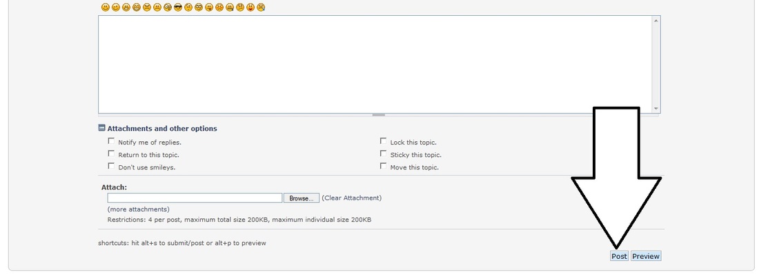Insert the wide grin smiley
759x274 pixels.
click(x=137, y=8)
